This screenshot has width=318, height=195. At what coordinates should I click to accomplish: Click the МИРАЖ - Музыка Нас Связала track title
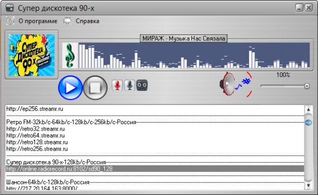(184, 39)
